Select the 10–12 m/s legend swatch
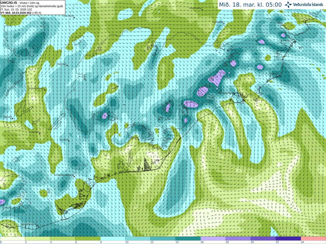The image size is (326, 244). [138, 239]
